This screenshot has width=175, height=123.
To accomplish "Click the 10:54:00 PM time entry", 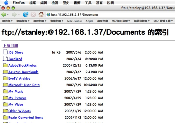I will point(93,85).
